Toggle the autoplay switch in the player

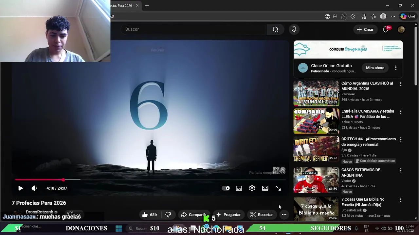(226, 188)
